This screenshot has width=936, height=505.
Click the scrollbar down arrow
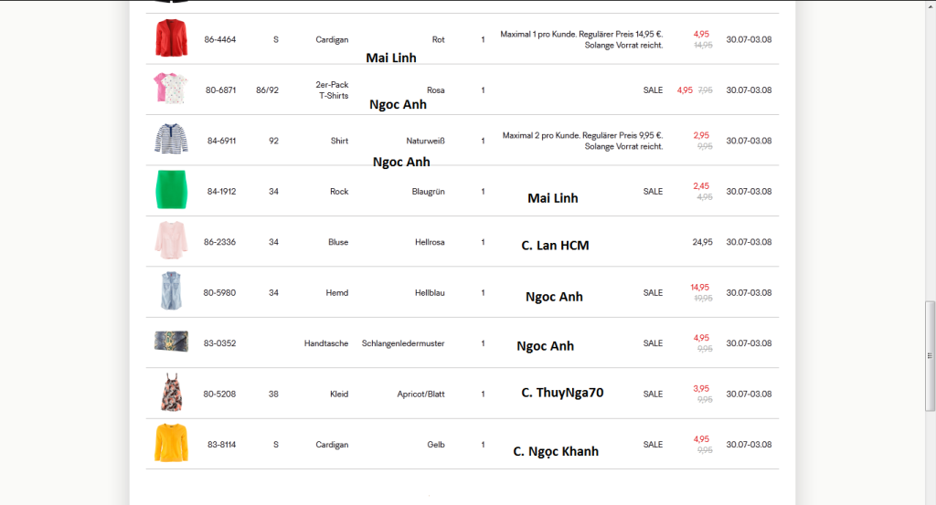click(930, 499)
